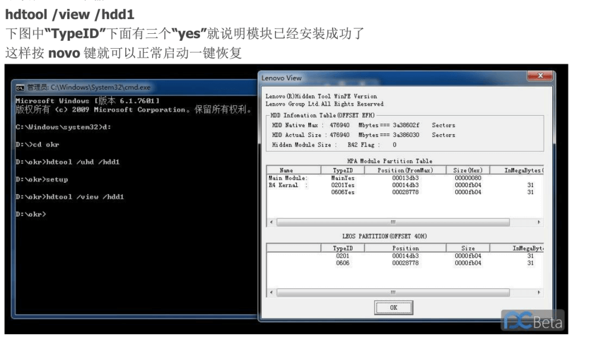Screen dimensions: 608x346
Task: Click HPA table horizontal scrollbar thumb
Action: point(393,222)
